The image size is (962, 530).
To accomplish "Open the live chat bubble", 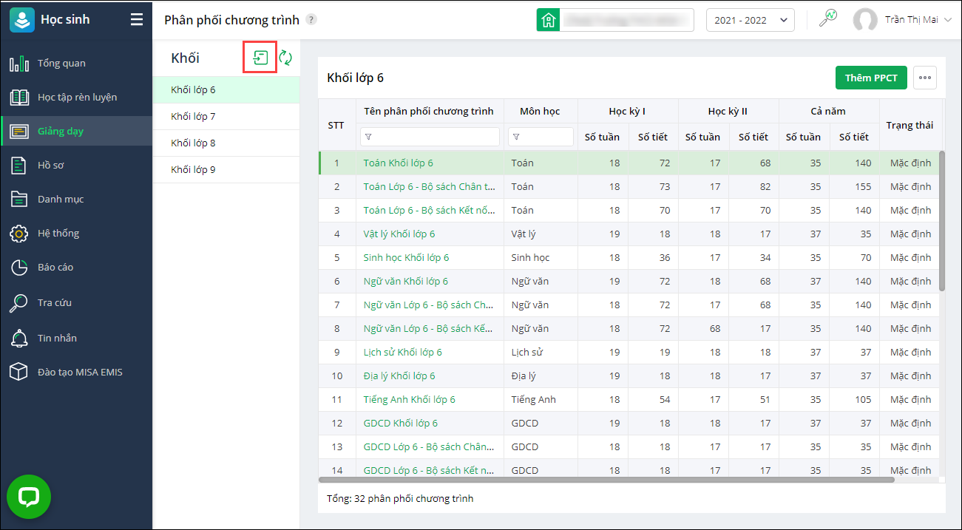I will 29,497.
